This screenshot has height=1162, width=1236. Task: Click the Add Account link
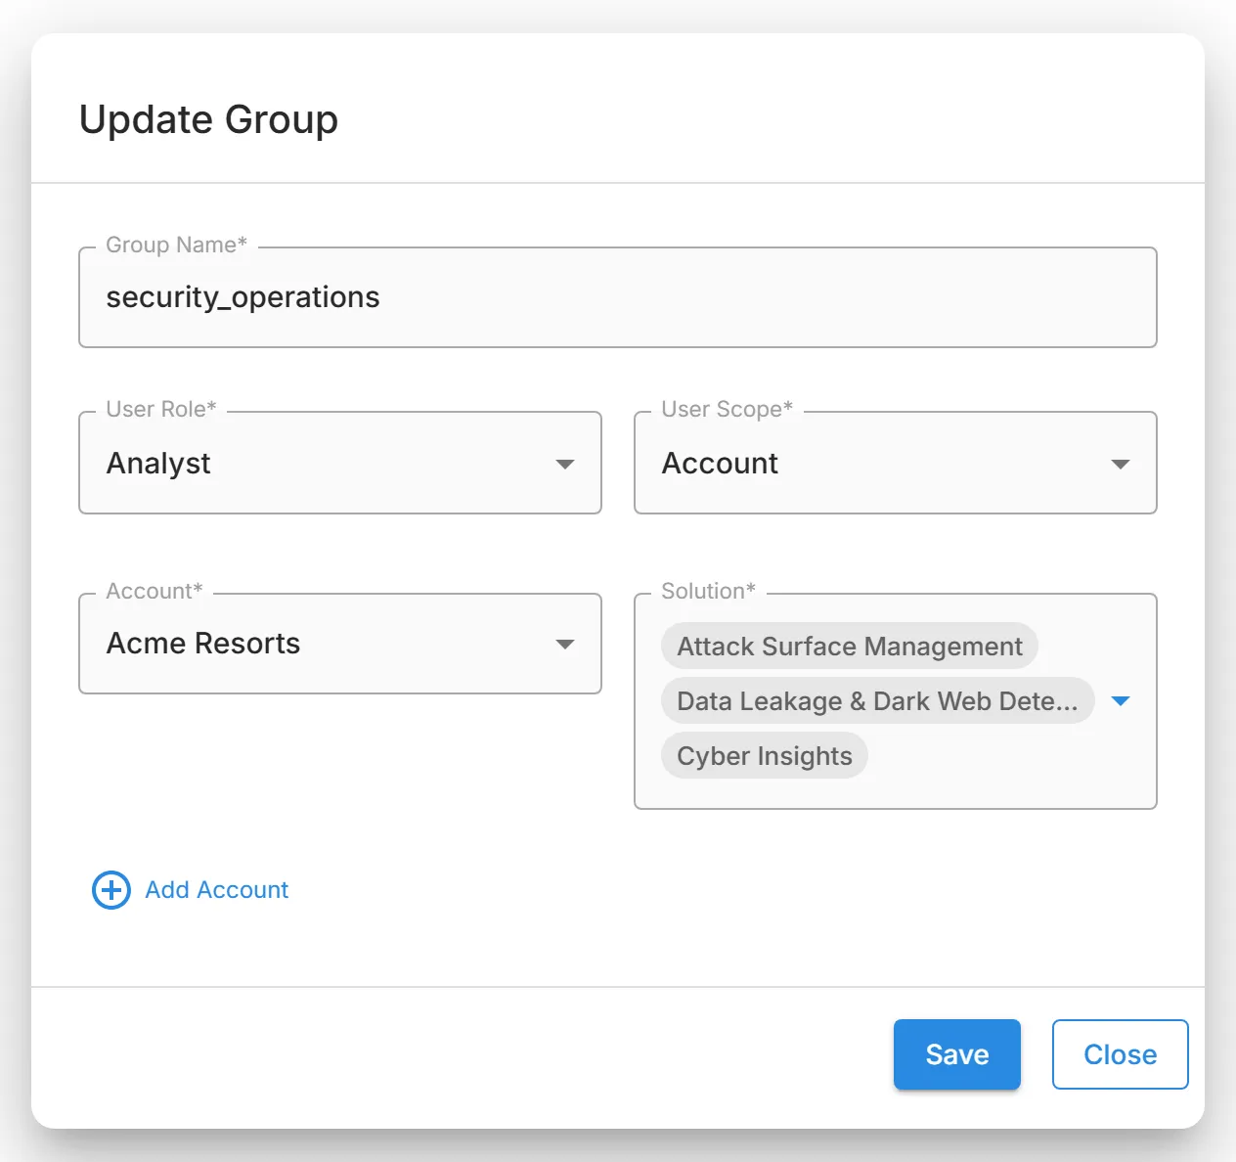[217, 890]
